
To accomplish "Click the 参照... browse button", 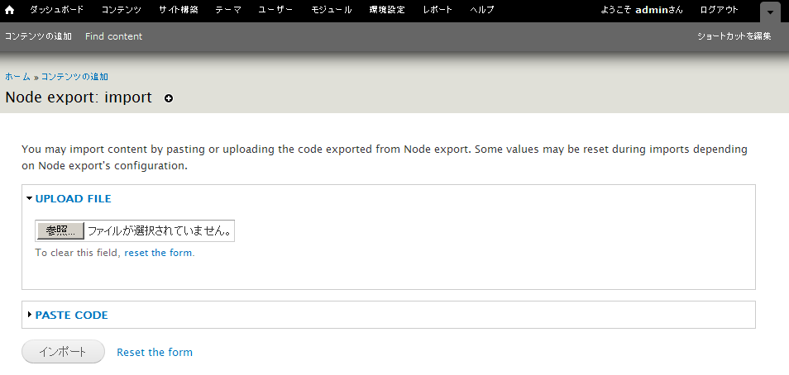I will [x=60, y=230].
